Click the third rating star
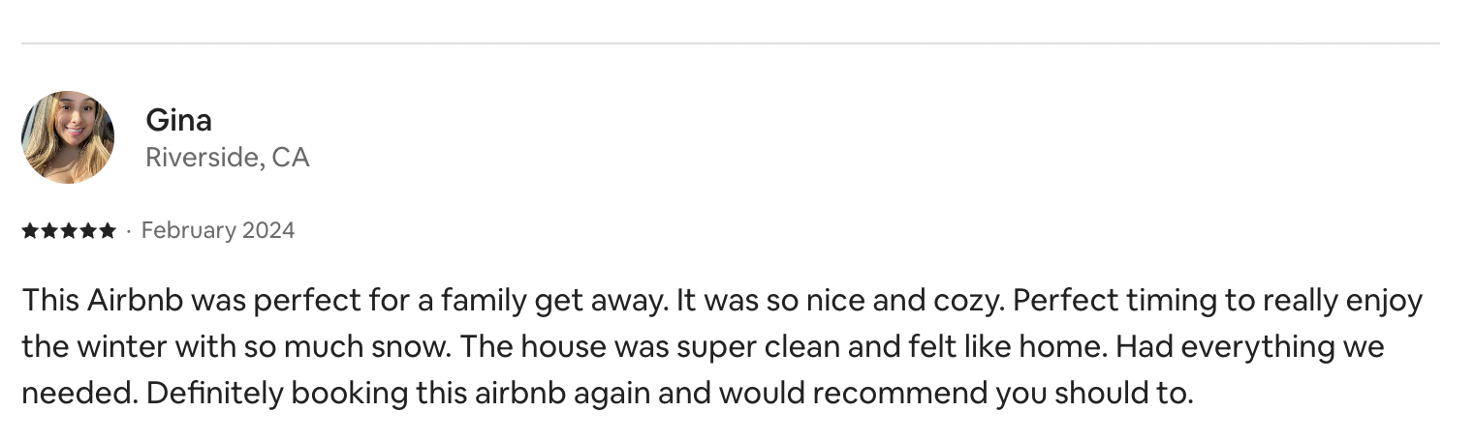This screenshot has width=1475, height=441. (68, 230)
